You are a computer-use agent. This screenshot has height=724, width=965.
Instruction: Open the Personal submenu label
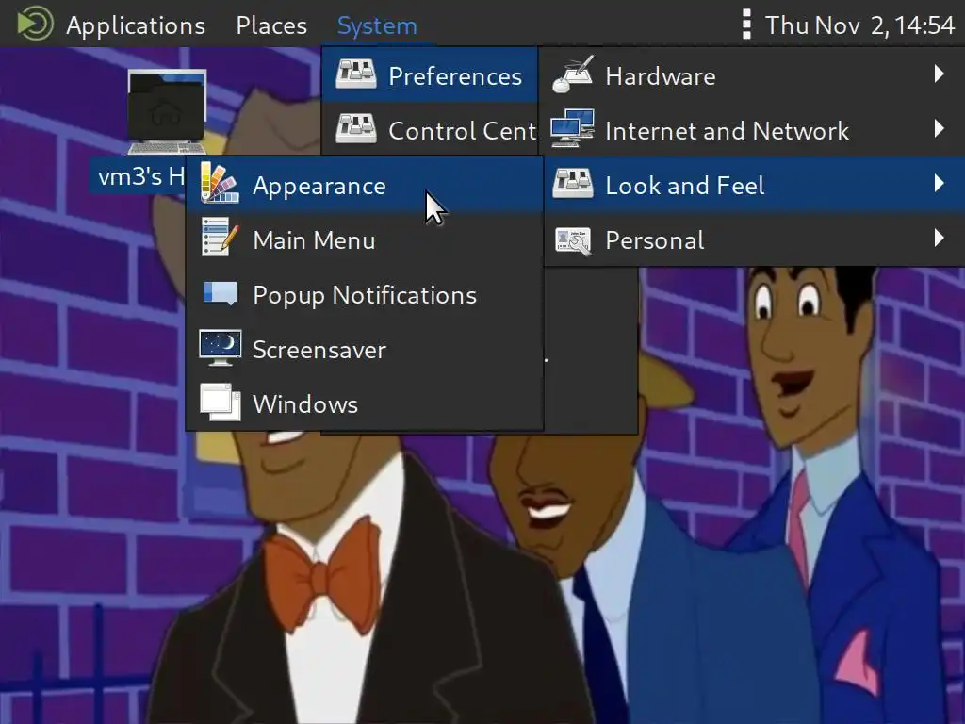[x=654, y=240]
